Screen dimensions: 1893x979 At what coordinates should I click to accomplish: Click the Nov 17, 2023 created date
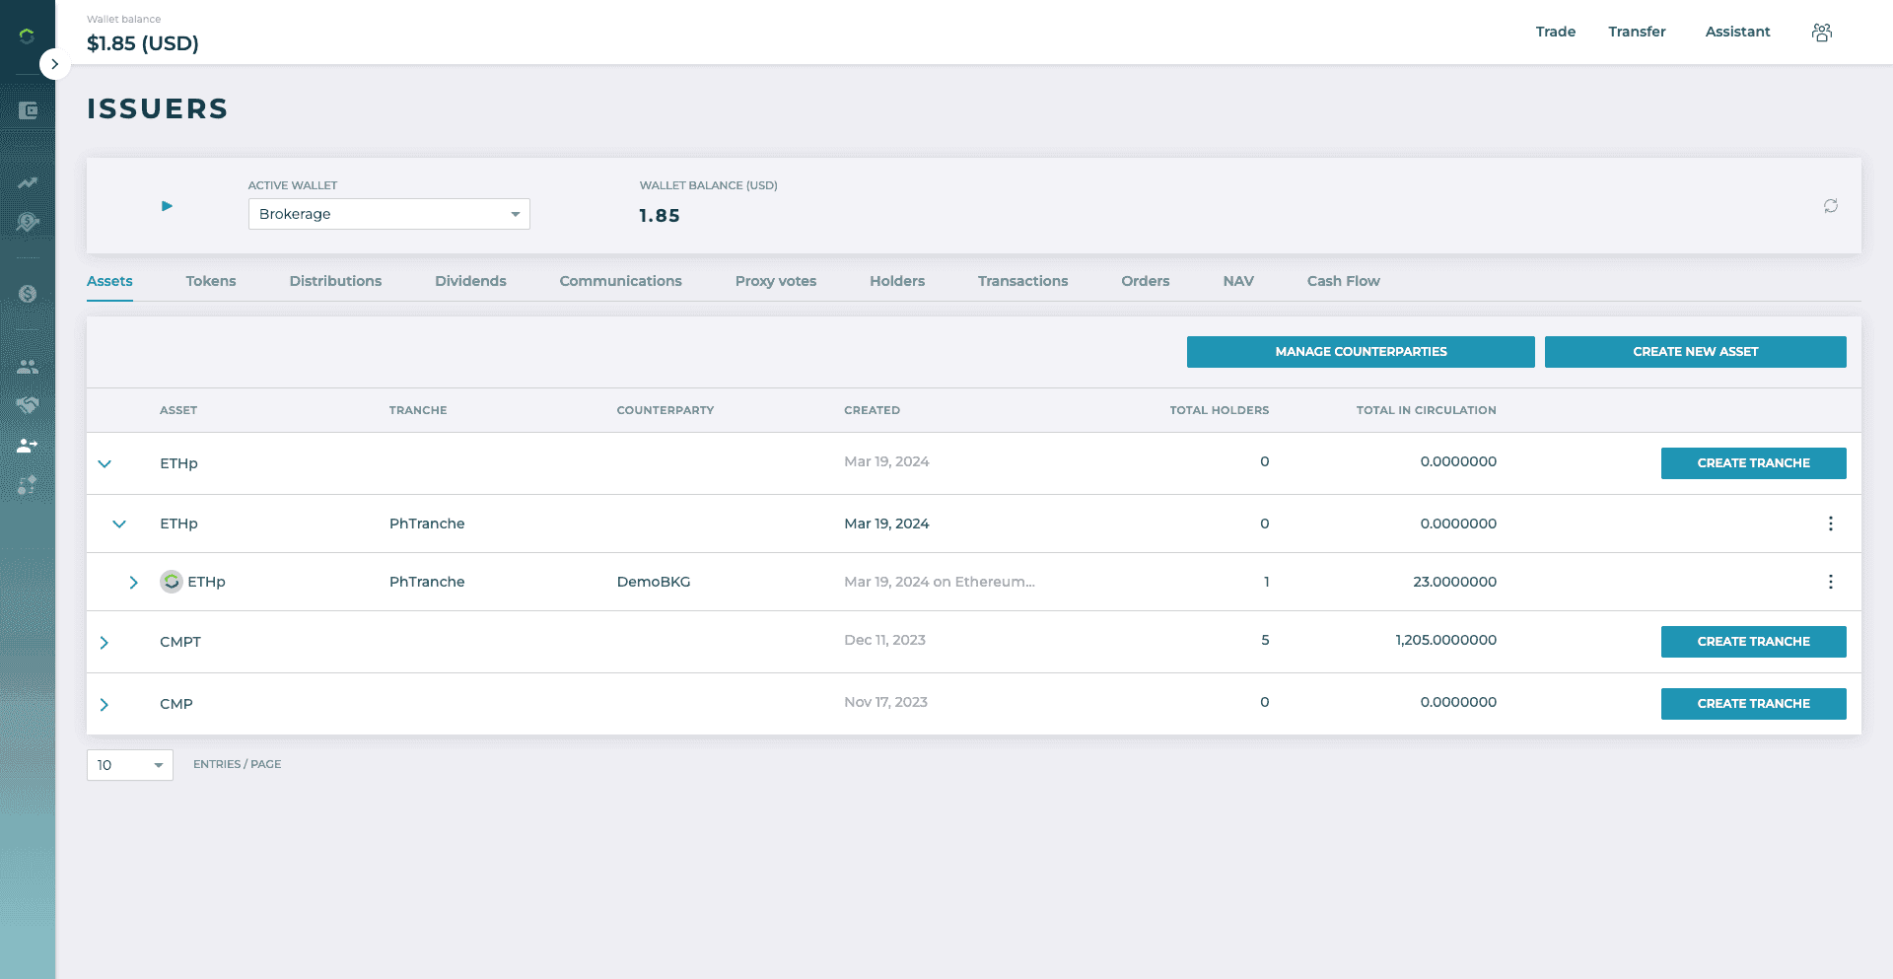(885, 702)
